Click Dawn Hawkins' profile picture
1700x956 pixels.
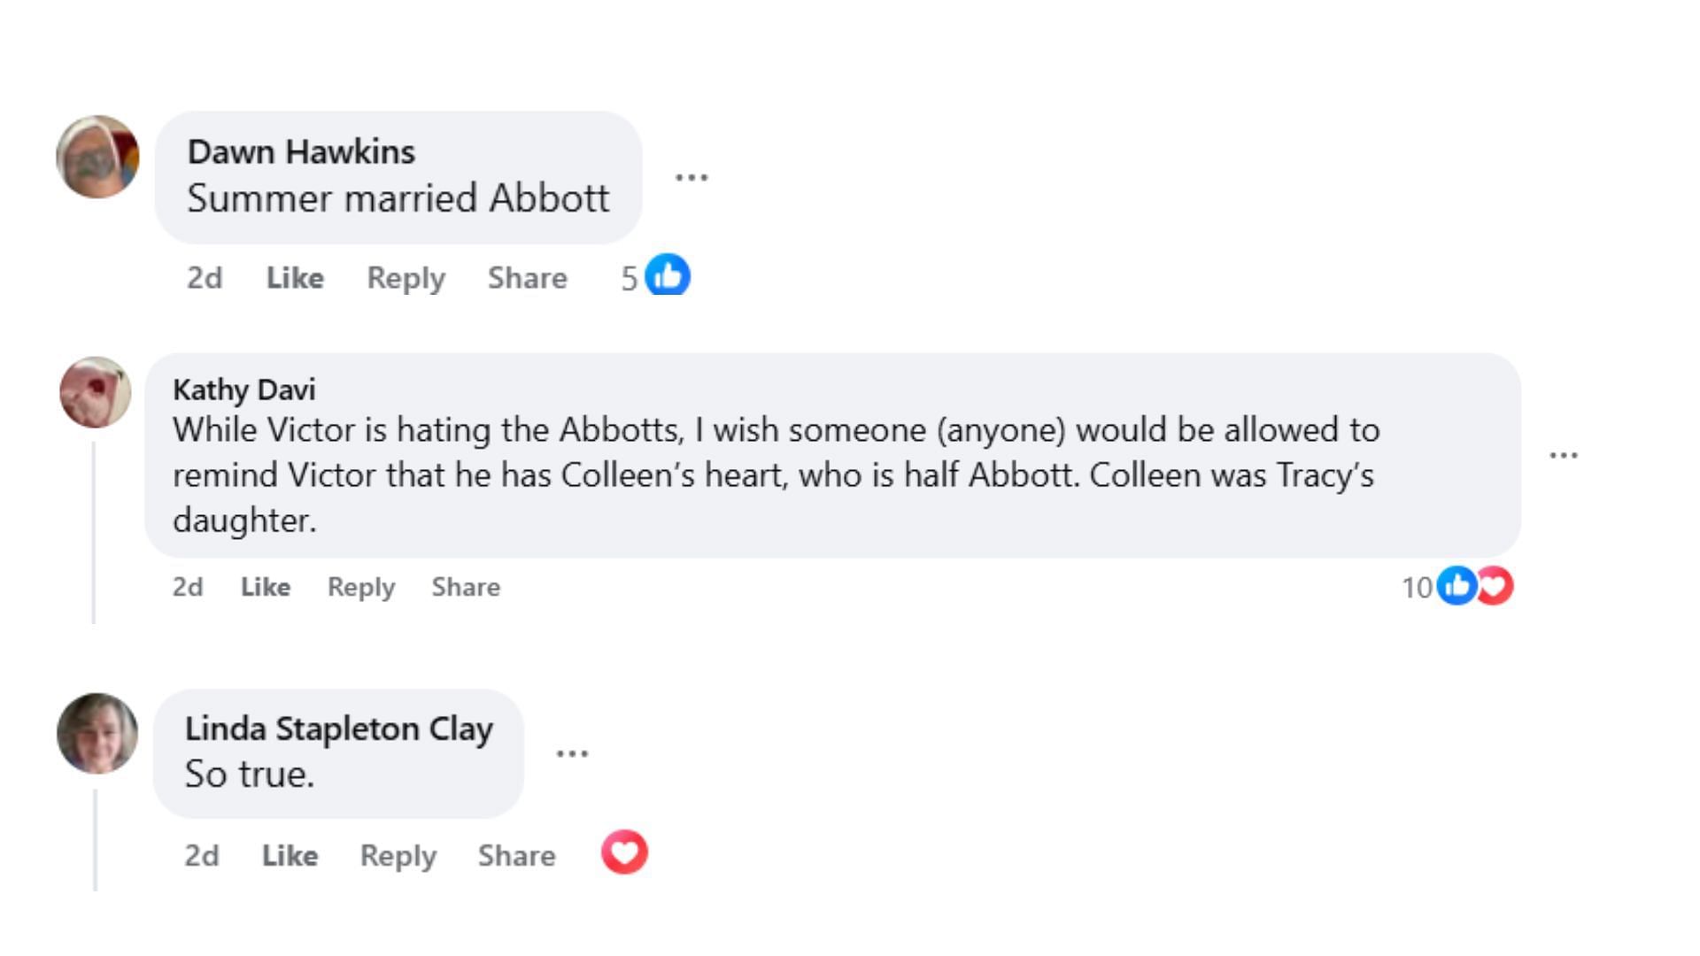[x=97, y=157]
